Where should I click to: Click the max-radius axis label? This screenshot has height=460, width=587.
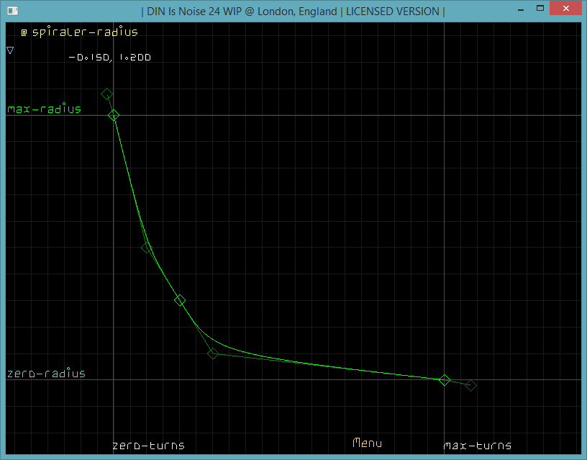(45, 109)
